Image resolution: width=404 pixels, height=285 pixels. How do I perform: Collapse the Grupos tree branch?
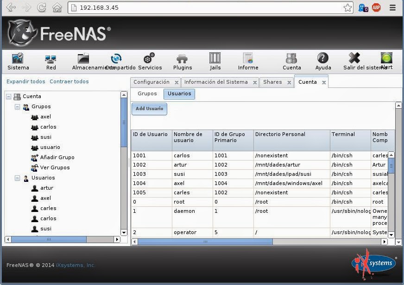tap(17, 106)
